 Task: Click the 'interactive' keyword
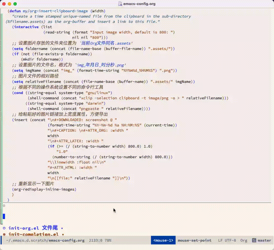[26, 27]
